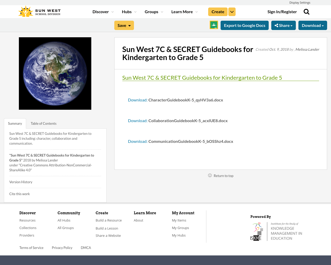The image size is (331, 265).
Task: Open Display Settings
Action: (300, 2)
